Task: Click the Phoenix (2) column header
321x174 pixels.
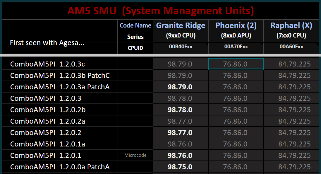Action: tap(236, 25)
